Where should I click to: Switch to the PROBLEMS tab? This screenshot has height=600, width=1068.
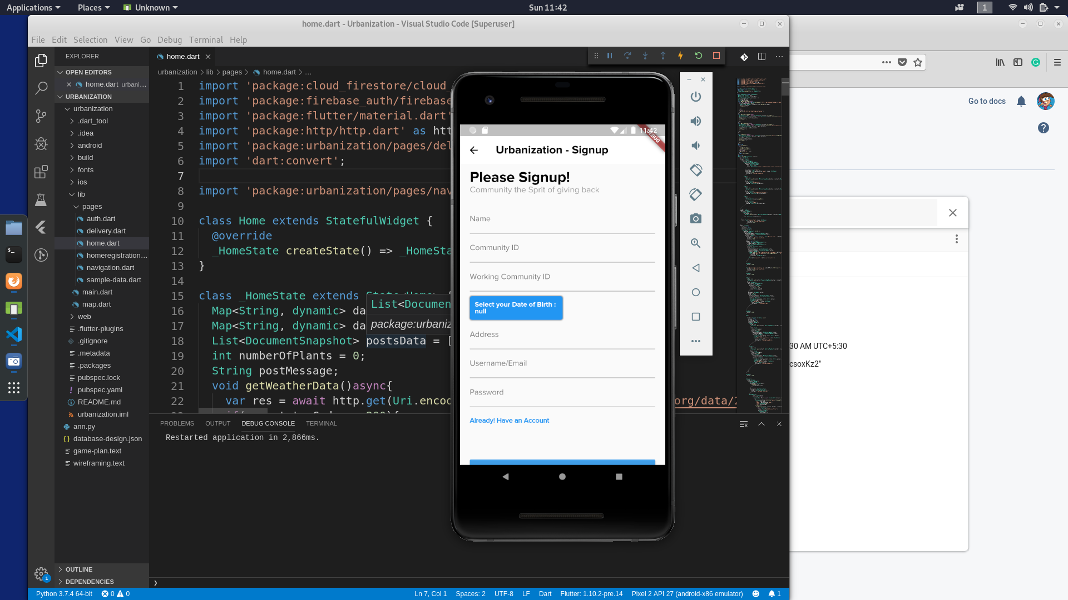pyautogui.click(x=177, y=423)
